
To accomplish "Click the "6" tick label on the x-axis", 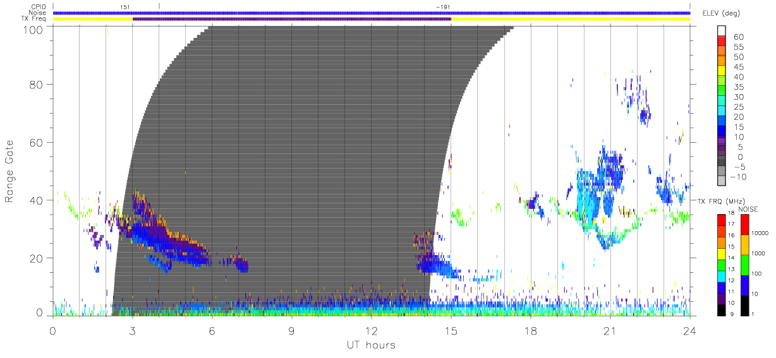I will [212, 330].
